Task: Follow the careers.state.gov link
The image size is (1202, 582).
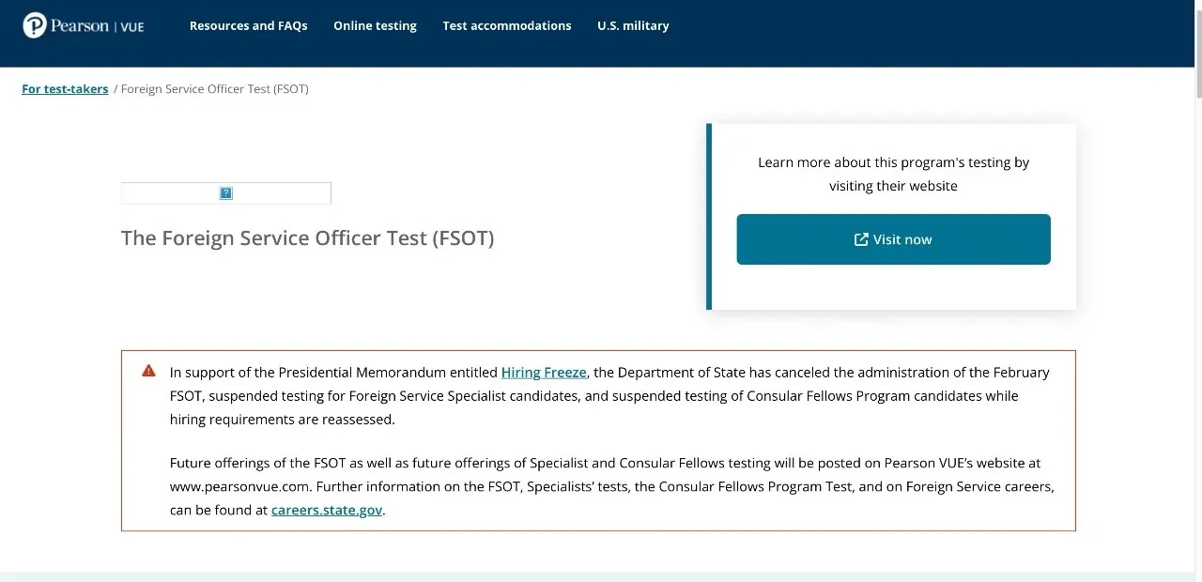Action: 327,511
